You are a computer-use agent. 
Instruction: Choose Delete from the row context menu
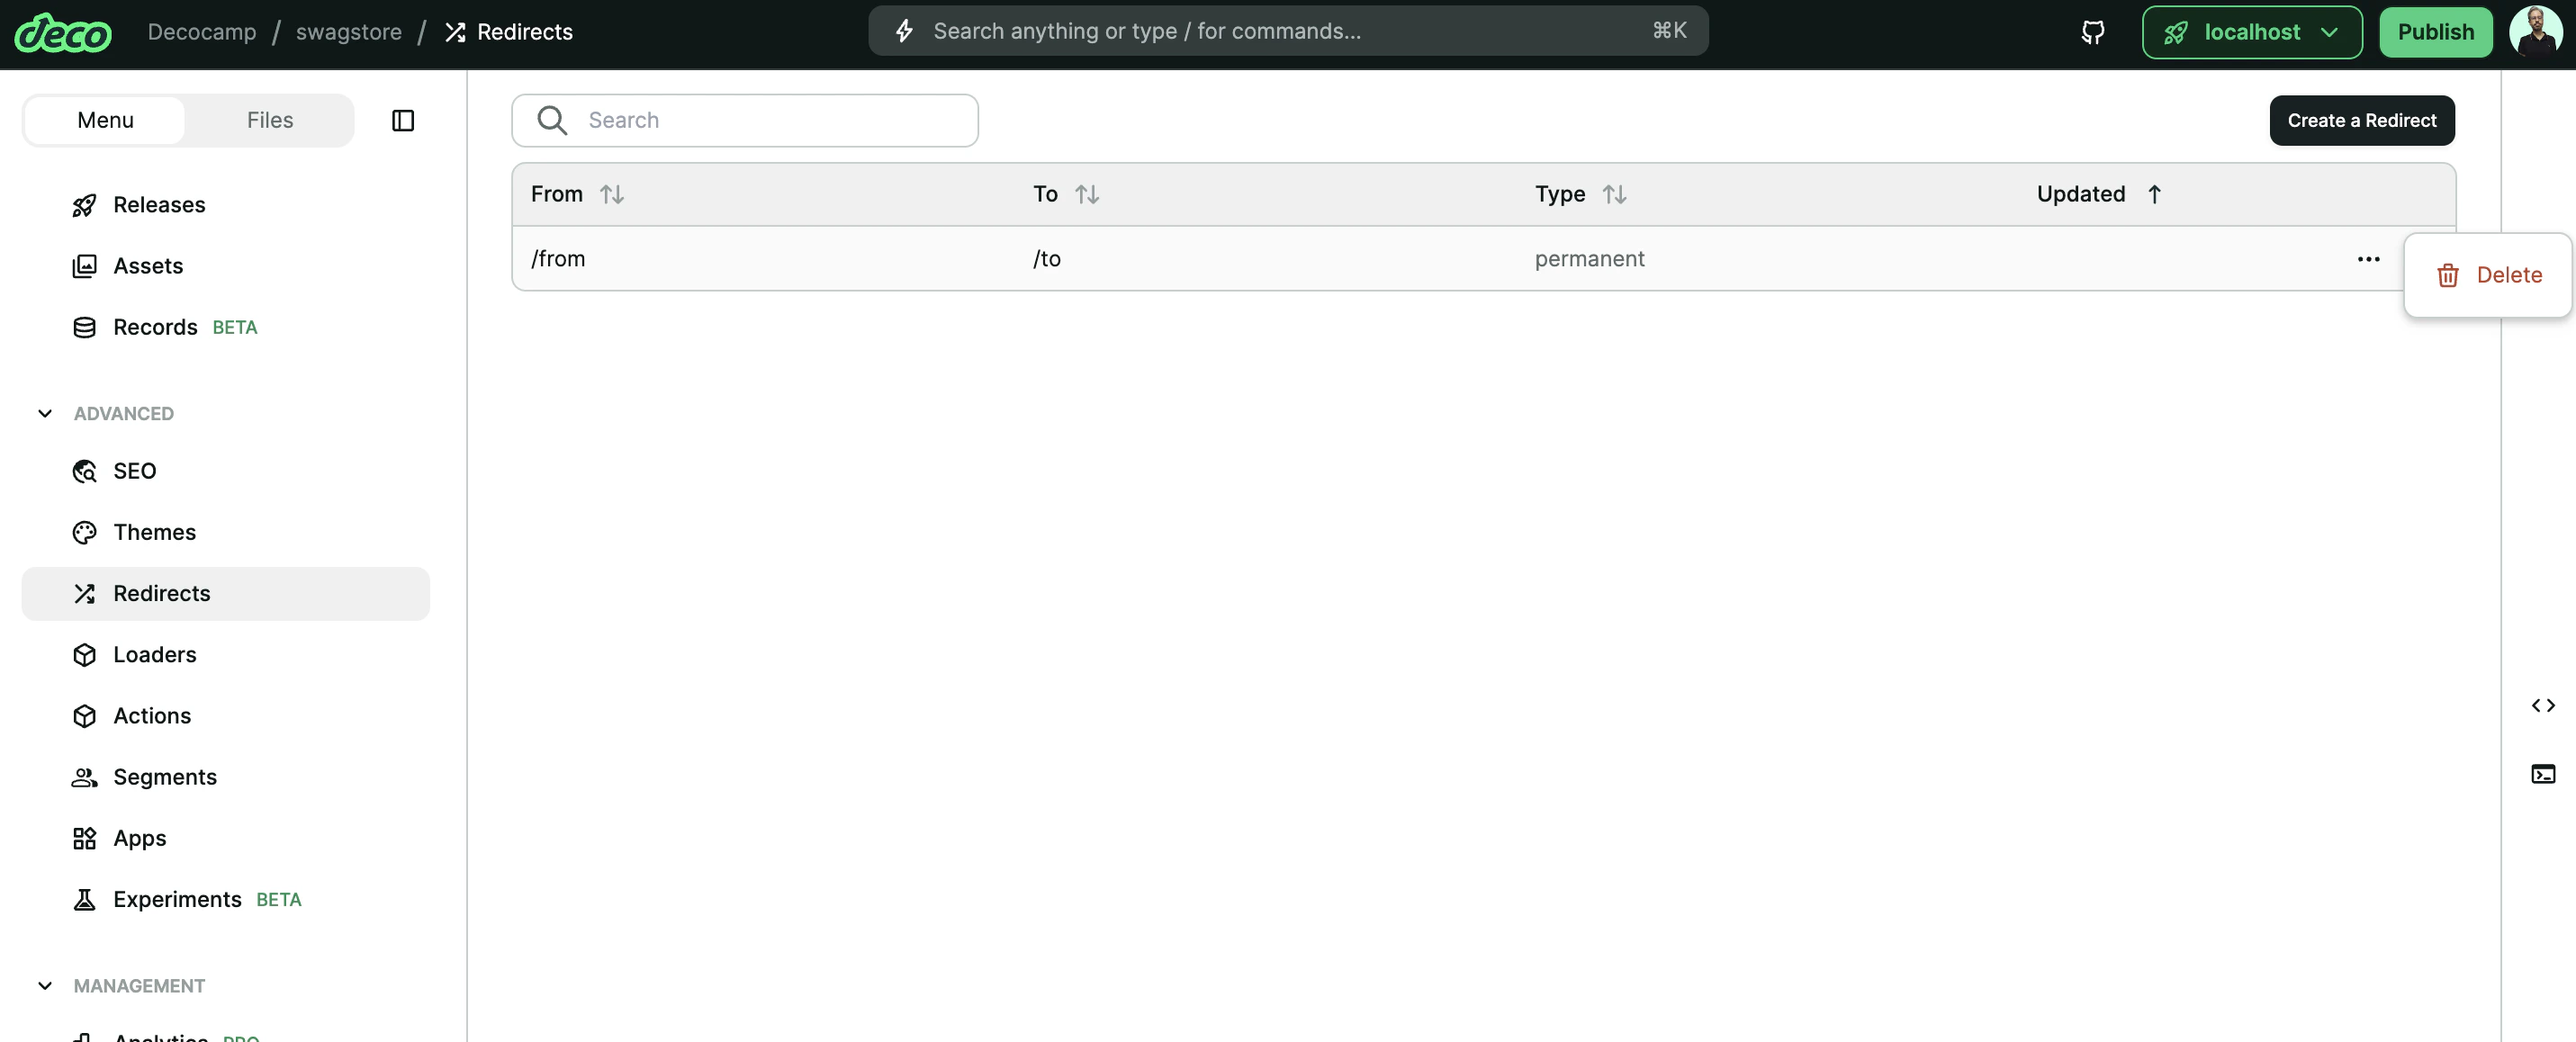2489,274
